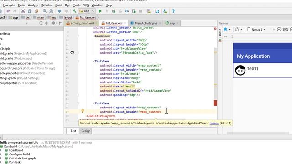Click the Cut scissors icon
292x164 pixels.
pyautogui.click(x=23, y=11)
